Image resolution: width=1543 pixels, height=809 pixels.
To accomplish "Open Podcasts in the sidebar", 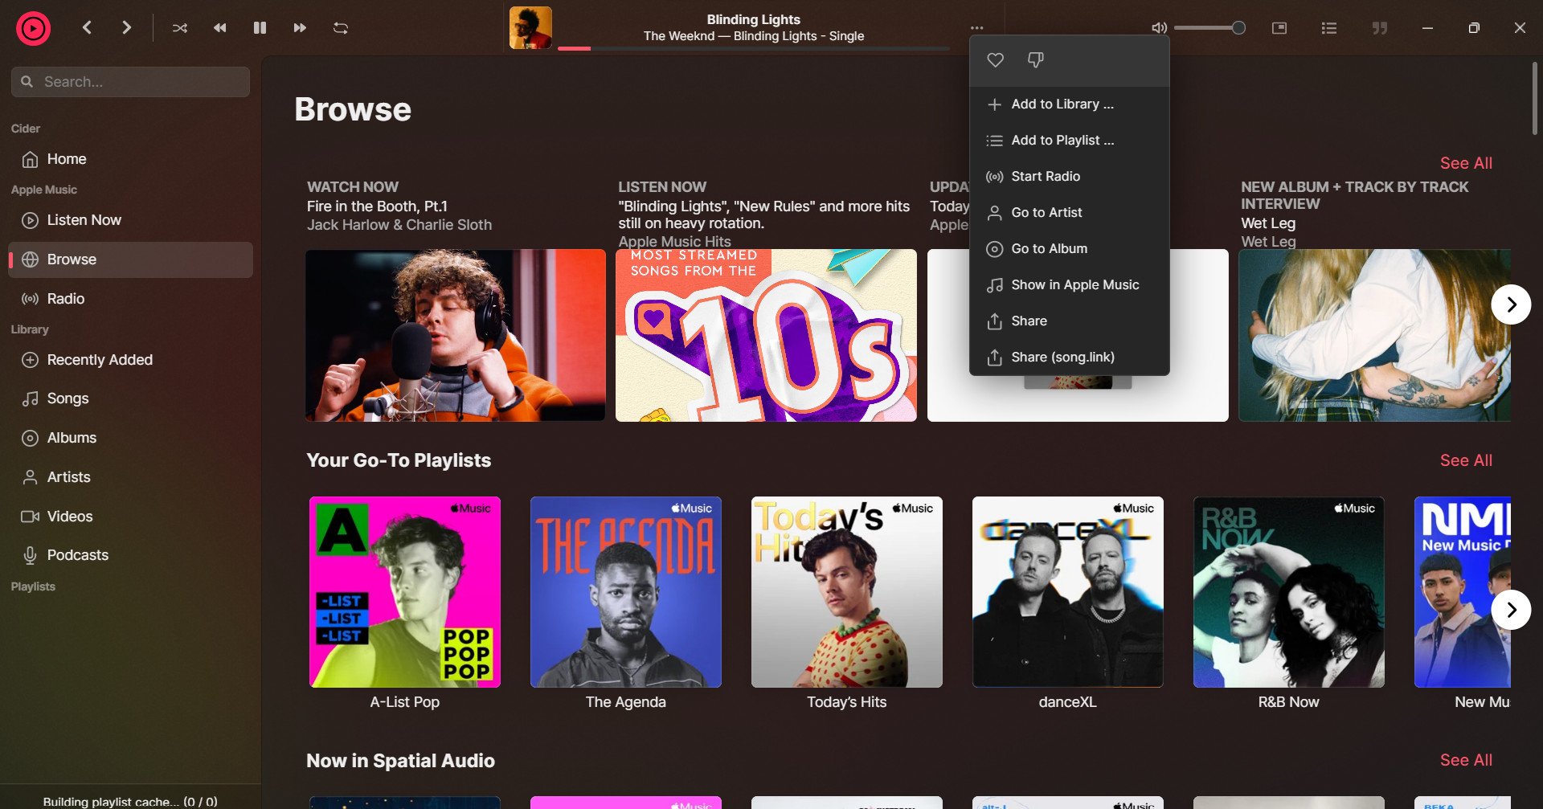I will tap(130, 555).
